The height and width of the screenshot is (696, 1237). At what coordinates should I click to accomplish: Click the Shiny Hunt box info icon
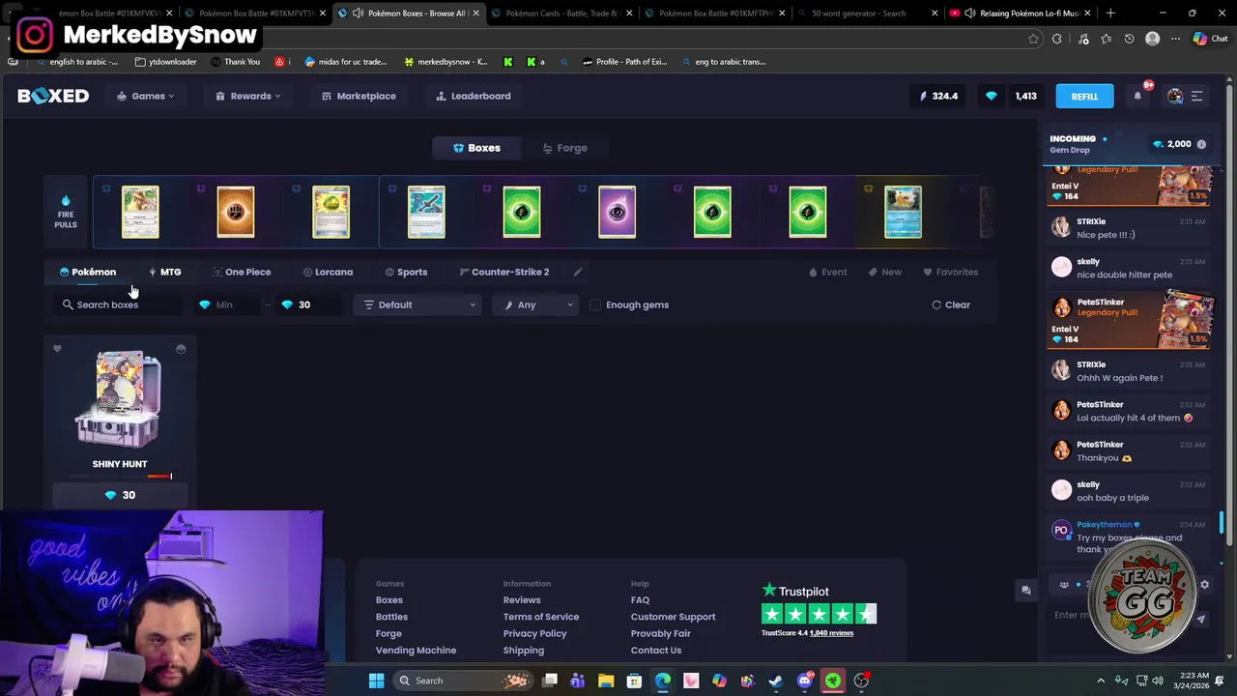pos(181,349)
